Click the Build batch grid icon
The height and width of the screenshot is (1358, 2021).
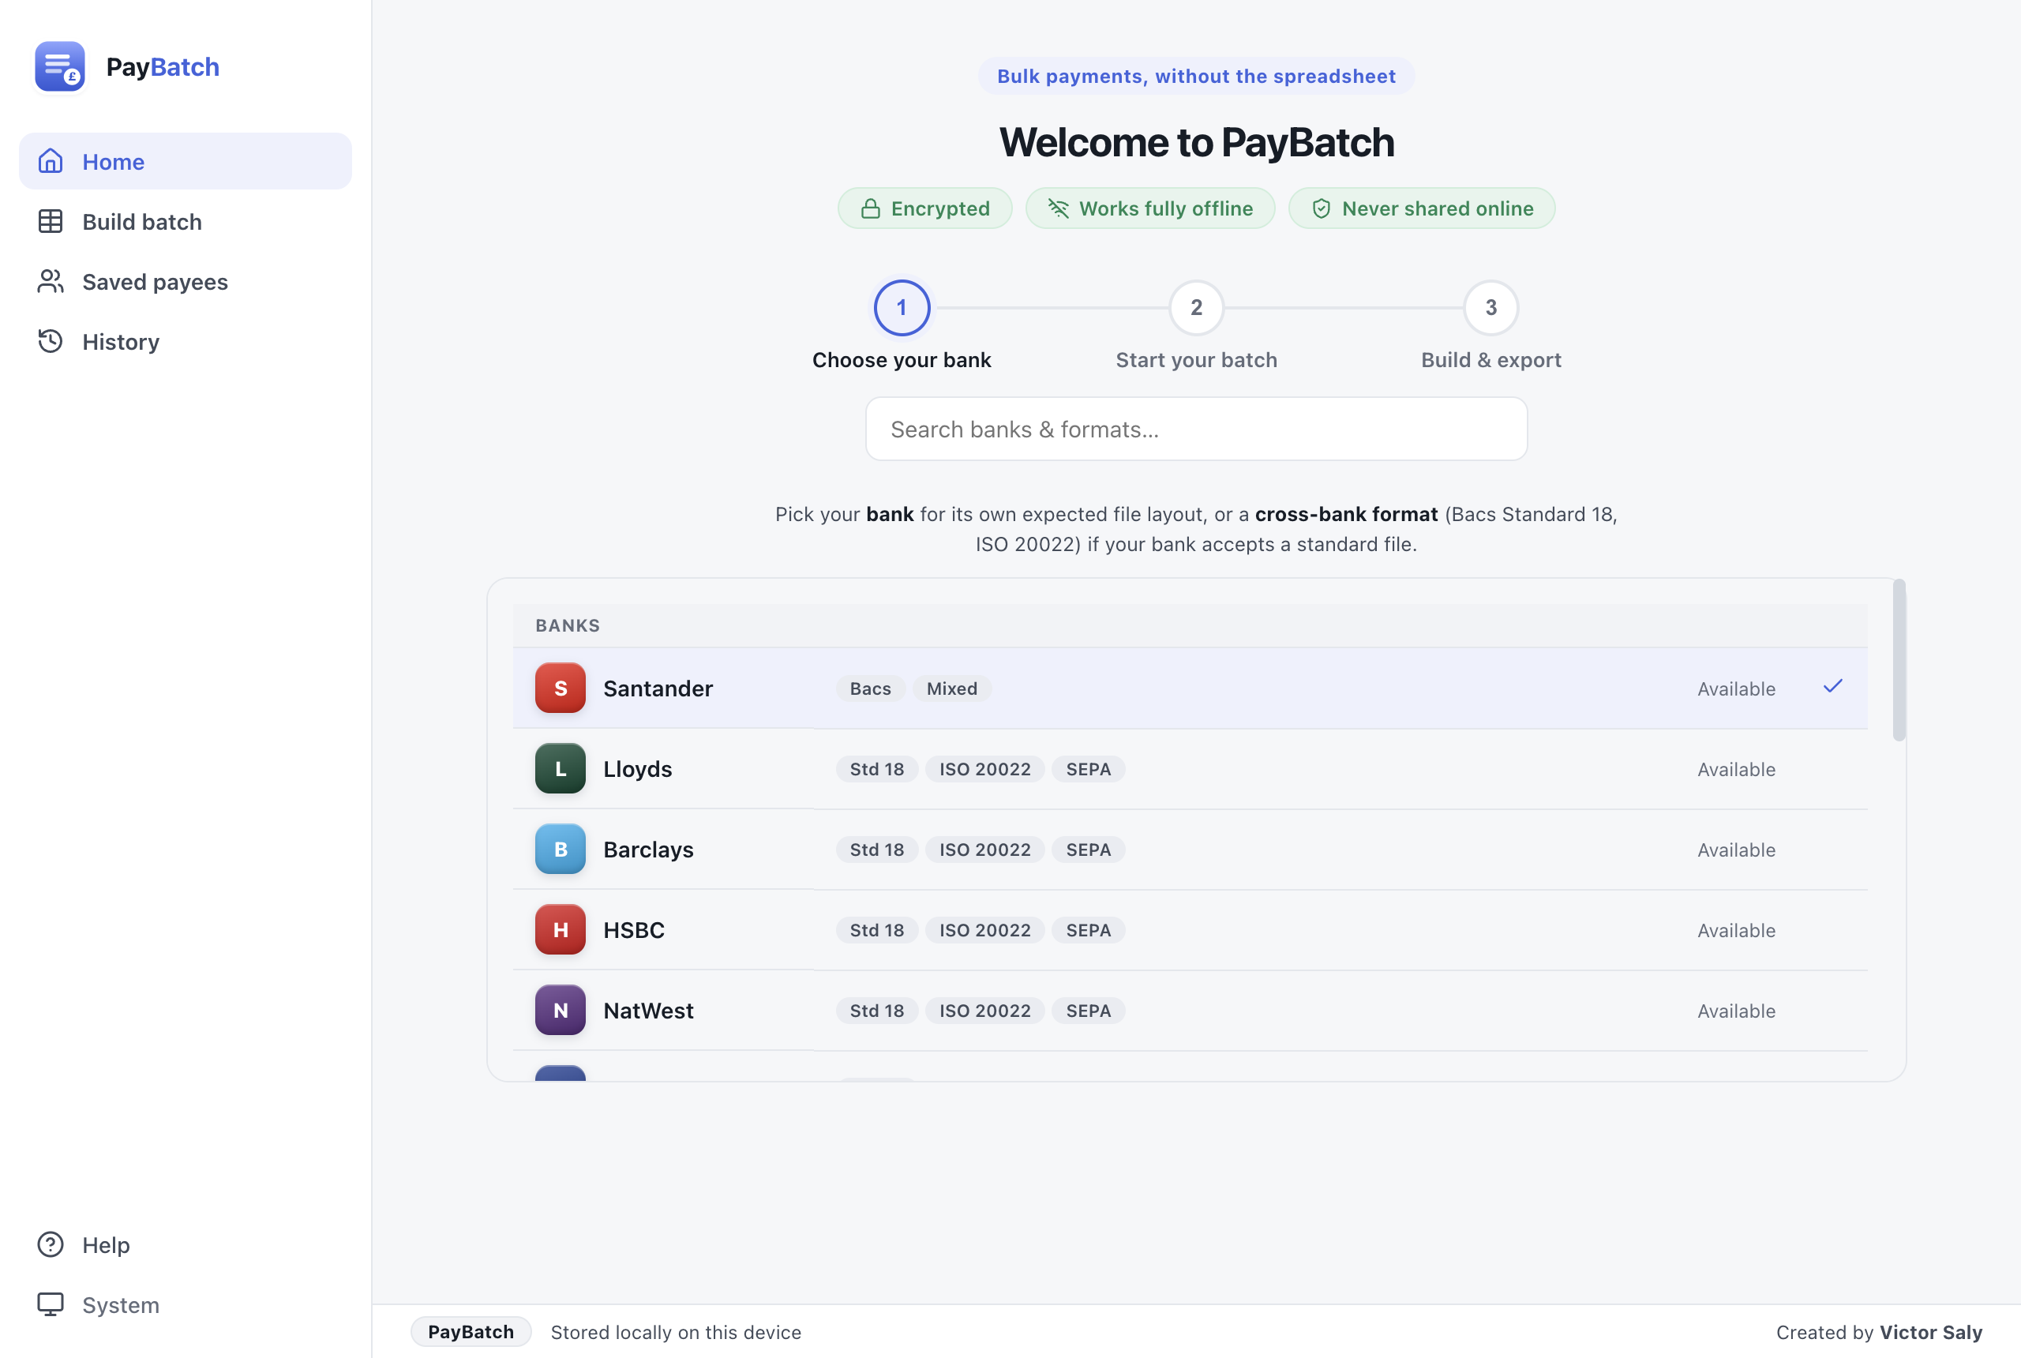coord(51,222)
